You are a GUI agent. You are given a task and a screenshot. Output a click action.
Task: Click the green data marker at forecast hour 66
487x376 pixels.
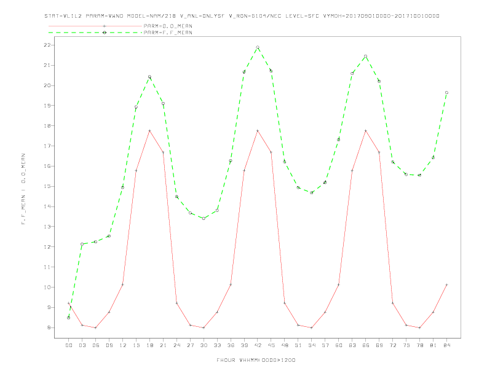[x=366, y=56]
